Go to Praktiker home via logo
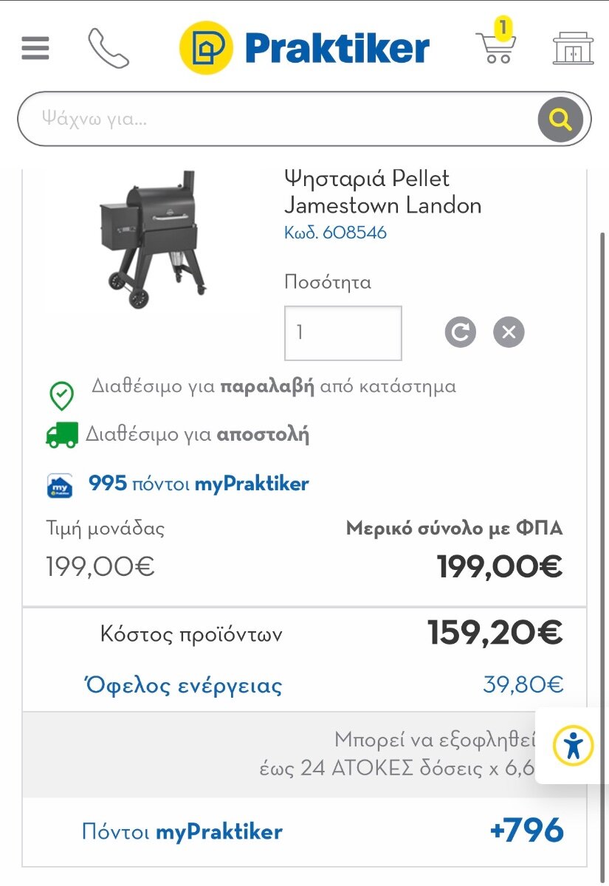The height and width of the screenshot is (886, 609). pyautogui.click(x=305, y=48)
